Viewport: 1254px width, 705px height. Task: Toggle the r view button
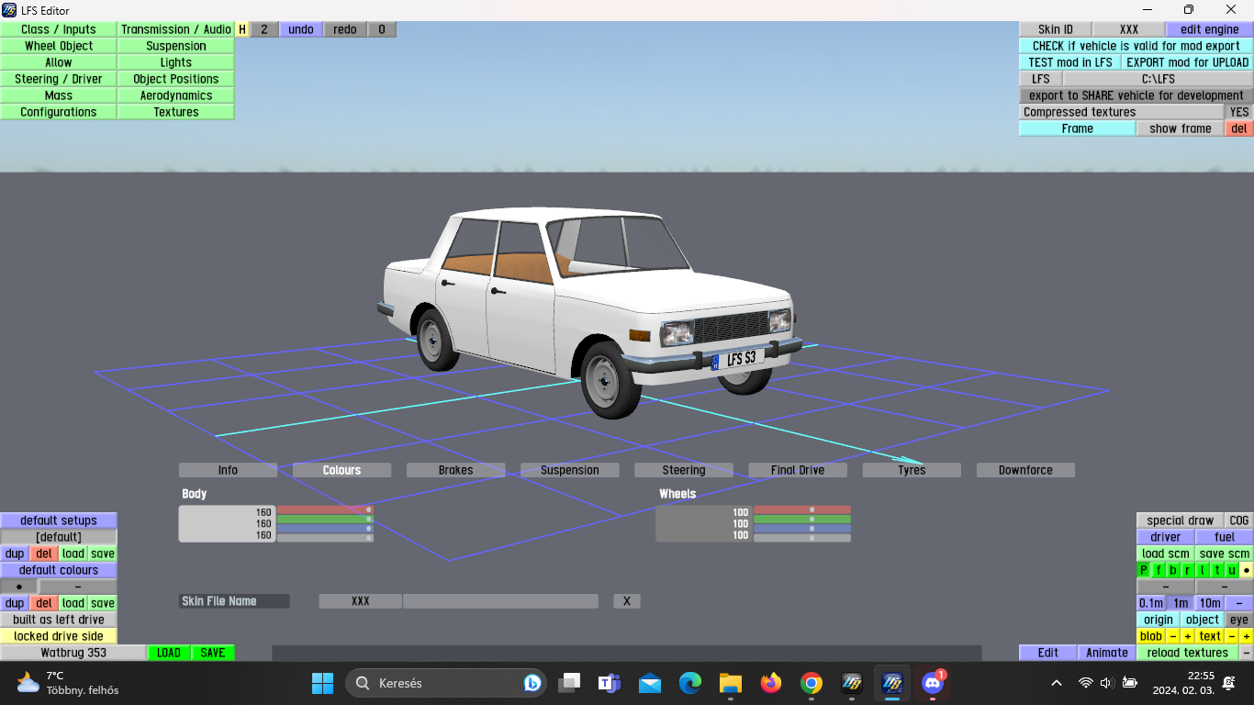[x=1188, y=570]
